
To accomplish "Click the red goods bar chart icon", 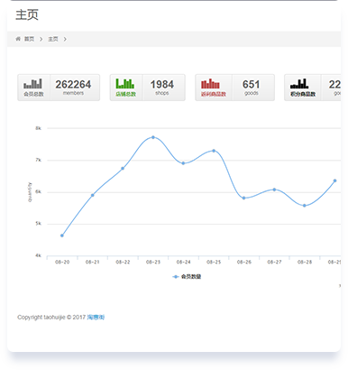I will [210, 84].
